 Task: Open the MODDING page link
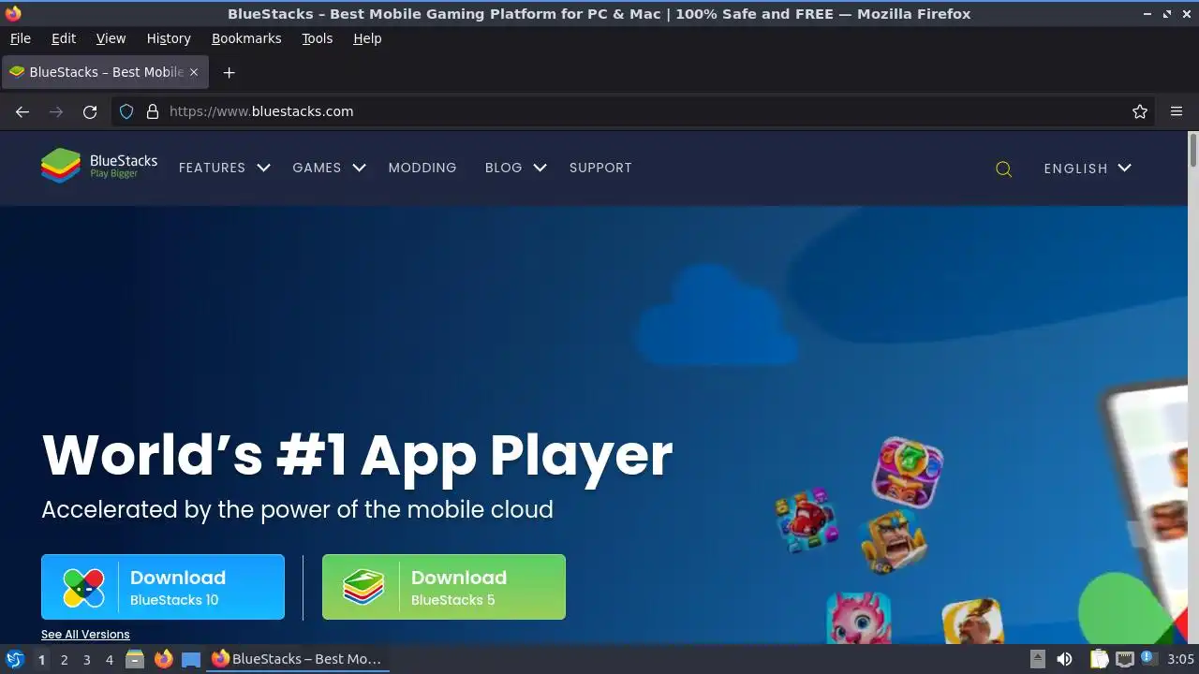pyautogui.click(x=422, y=168)
